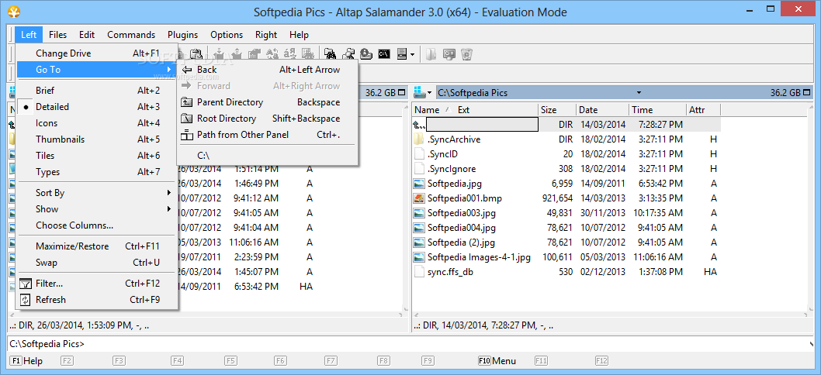The width and height of the screenshot is (821, 375).
Task: Click the Find Files binoculars icon
Action: point(331,54)
